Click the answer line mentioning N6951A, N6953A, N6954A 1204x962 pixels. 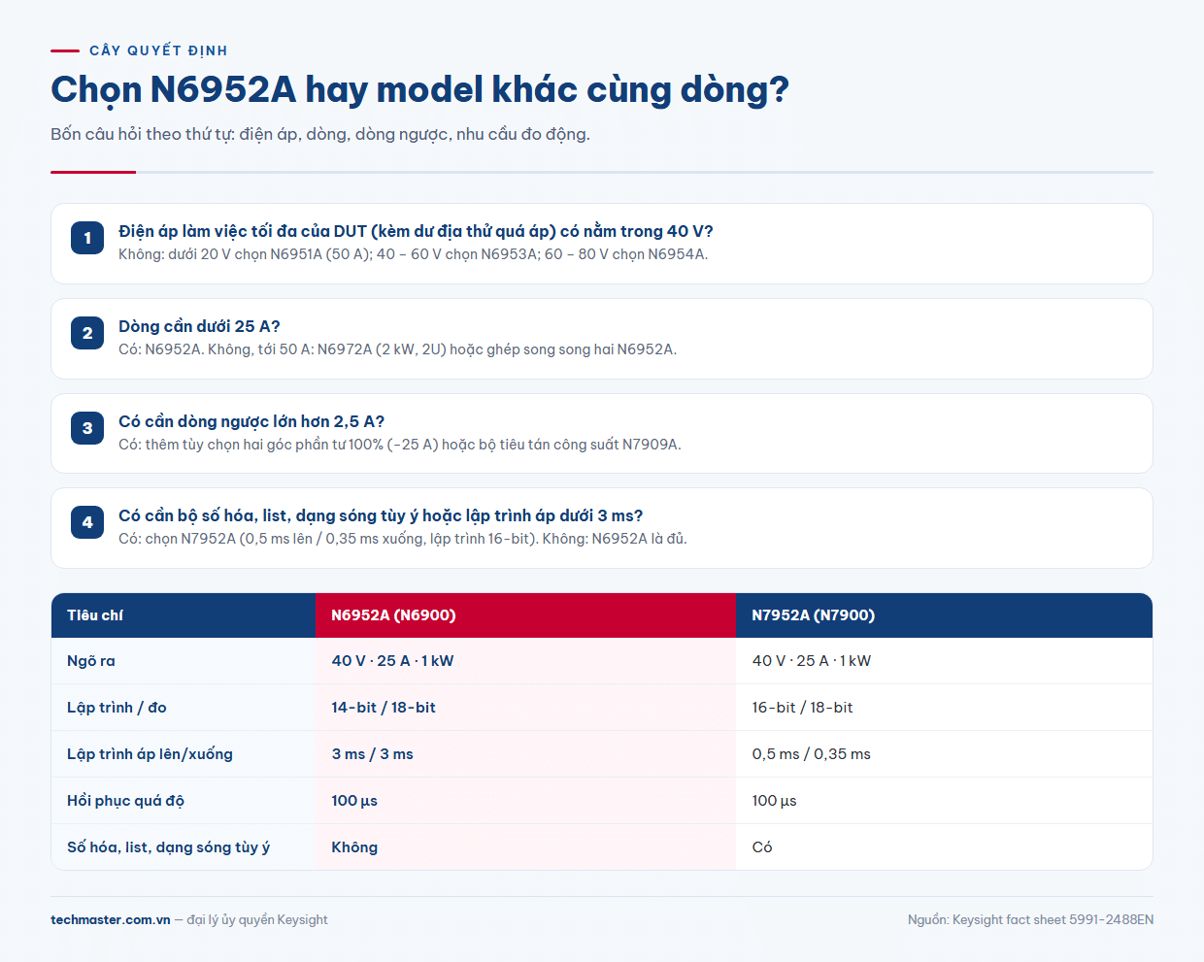[x=413, y=254]
